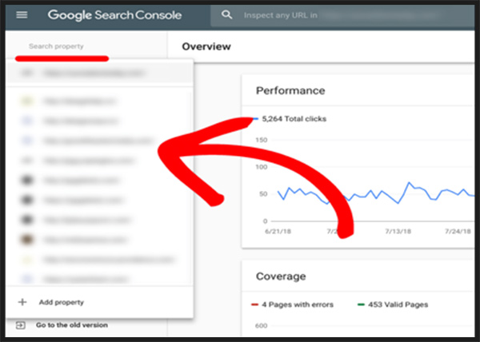This screenshot has width=480, height=342.
Task: Click the Coverage card heading
Action: [x=281, y=276]
